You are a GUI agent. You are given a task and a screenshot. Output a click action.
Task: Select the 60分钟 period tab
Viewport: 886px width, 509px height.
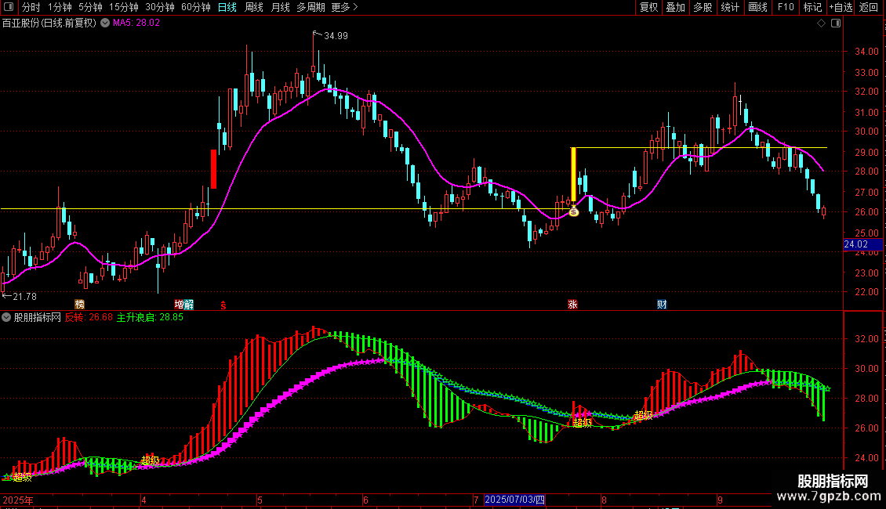click(x=195, y=8)
